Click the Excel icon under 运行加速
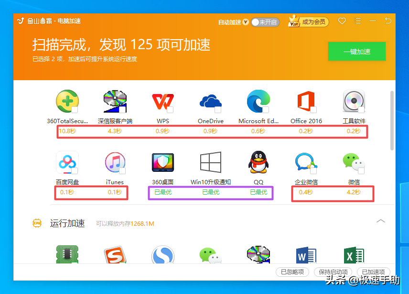 (354, 255)
